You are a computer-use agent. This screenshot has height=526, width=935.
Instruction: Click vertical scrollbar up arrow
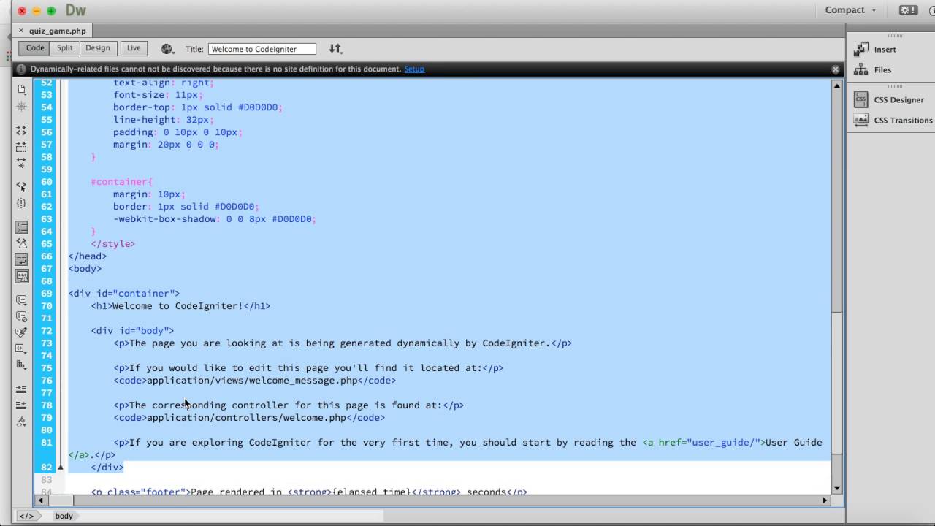click(x=837, y=85)
